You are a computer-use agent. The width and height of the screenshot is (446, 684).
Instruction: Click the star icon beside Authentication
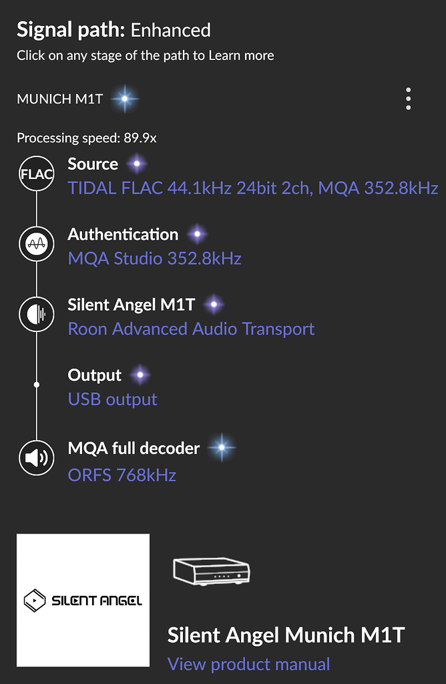click(x=197, y=233)
